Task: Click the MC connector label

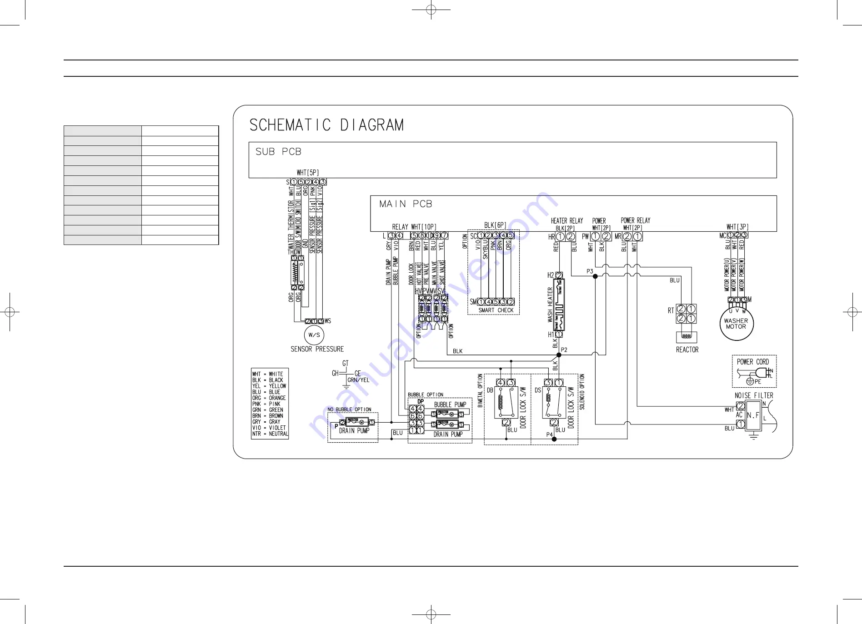Action: (723, 235)
